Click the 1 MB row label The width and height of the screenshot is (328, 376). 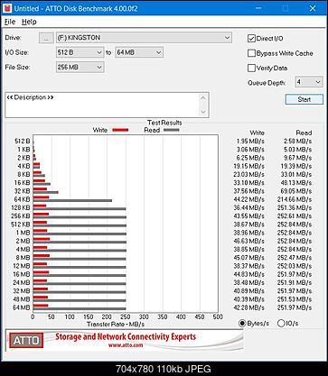pos(23,233)
